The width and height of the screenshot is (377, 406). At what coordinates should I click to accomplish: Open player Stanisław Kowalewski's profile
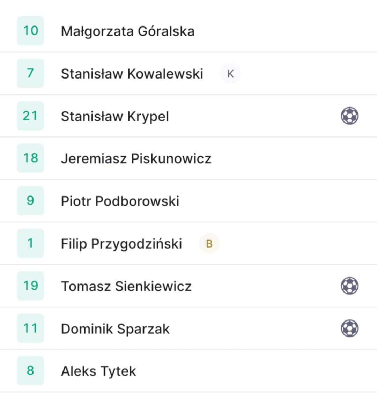(132, 74)
